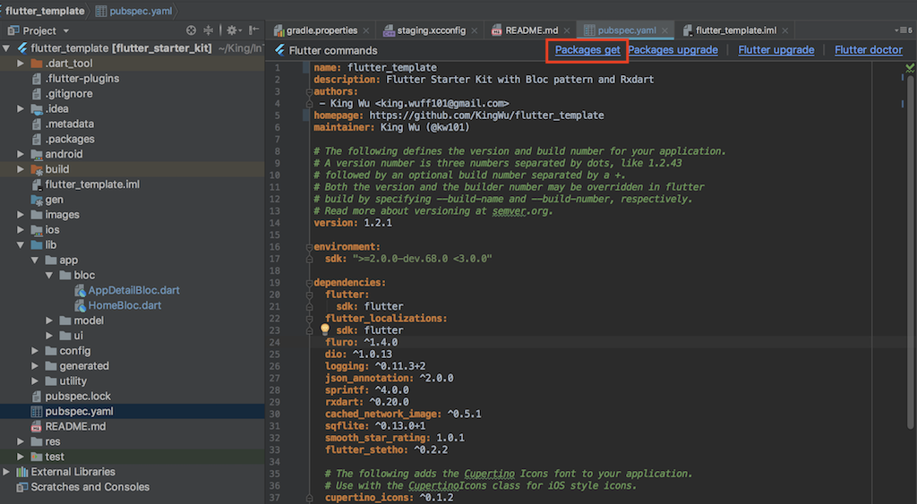This screenshot has height=504, width=917.
Task: Expand the android folder
Action: point(21,154)
